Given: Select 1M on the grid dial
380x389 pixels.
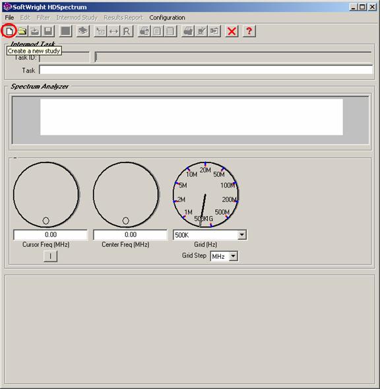Looking at the screenshot, I should [x=189, y=212].
